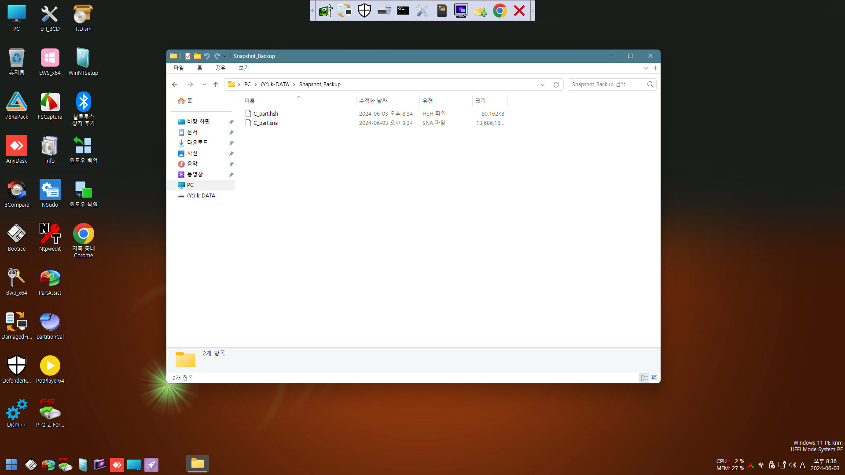Open quick access toolbar customize dropdown
This screenshot has height=475, width=845.
tap(225, 56)
